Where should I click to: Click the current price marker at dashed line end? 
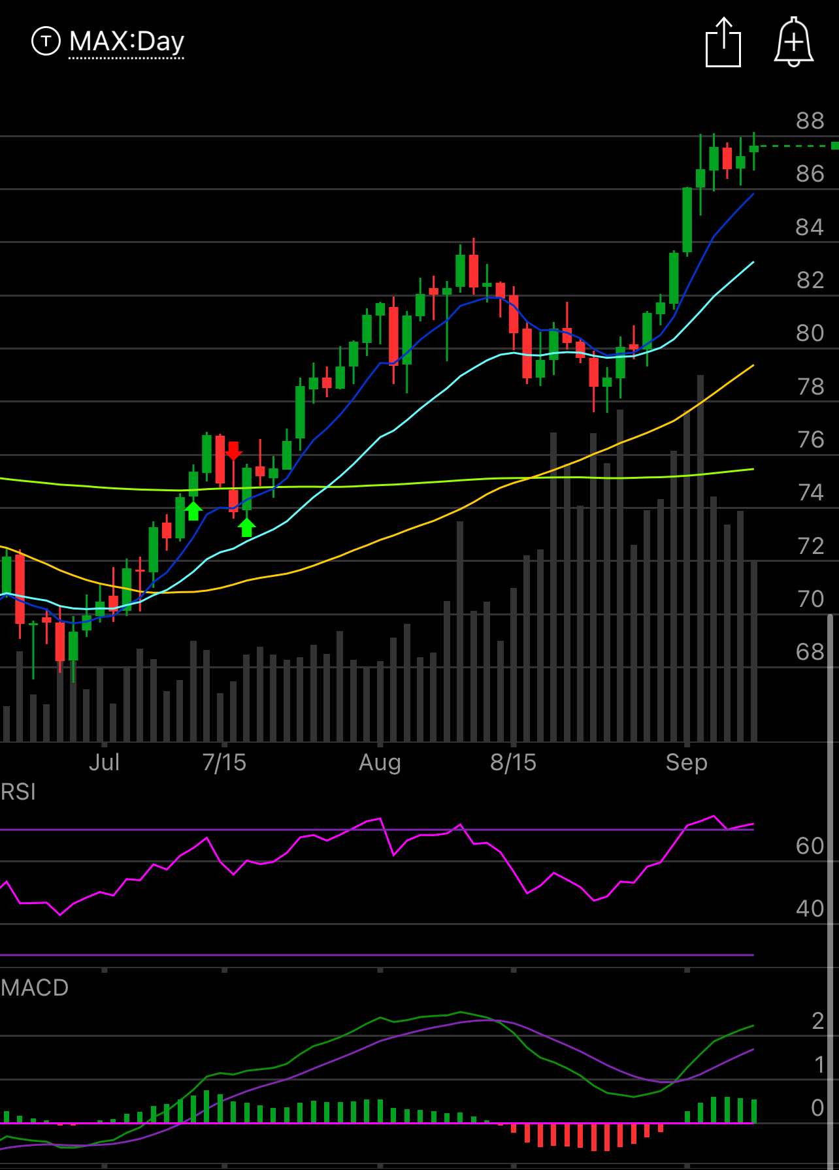coord(835,146)
